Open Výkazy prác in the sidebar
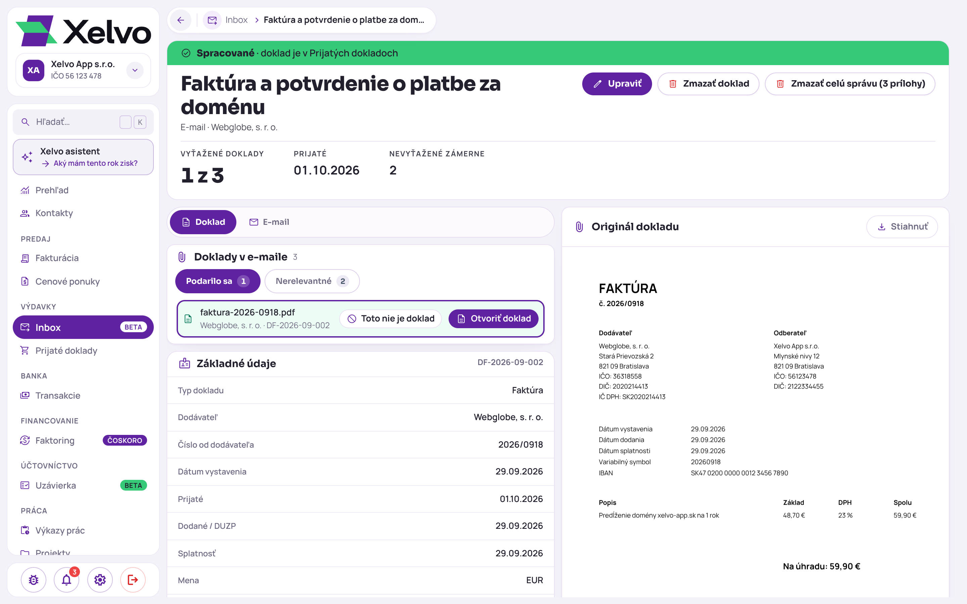The height and width of the screenshot is (604, 967). [x=83, y=530]
